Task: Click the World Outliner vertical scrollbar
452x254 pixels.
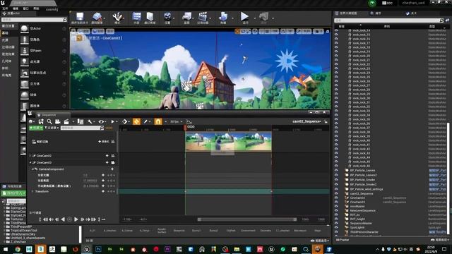Action: pos(448,179)
